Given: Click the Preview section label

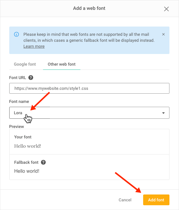Looking at the screenshot, I should [16, 126].
